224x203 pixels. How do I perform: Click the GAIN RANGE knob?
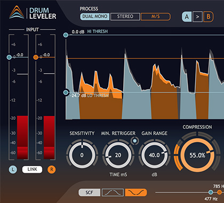(155, 155)
